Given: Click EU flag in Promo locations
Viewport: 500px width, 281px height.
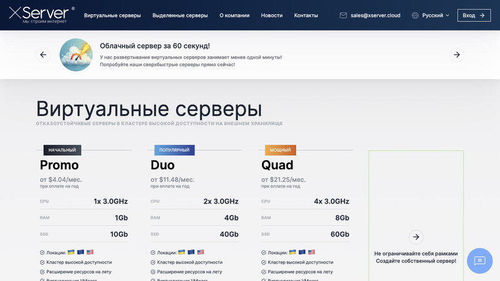Looking at the screenshot, I should pyautogui.click(x=81, y=252).
